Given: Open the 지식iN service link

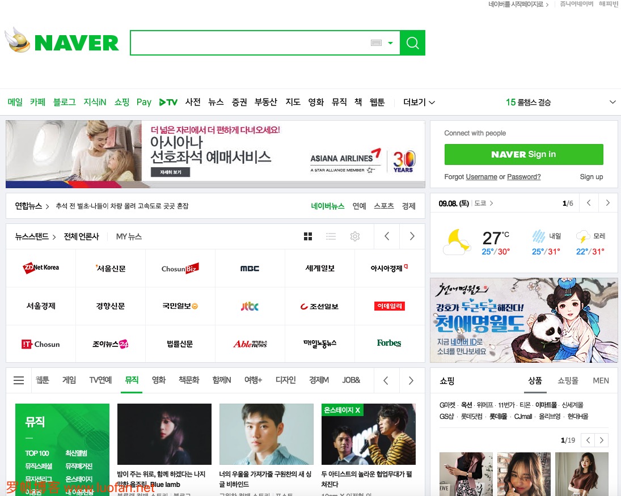Looking at the screenshot, I should 95,102.
